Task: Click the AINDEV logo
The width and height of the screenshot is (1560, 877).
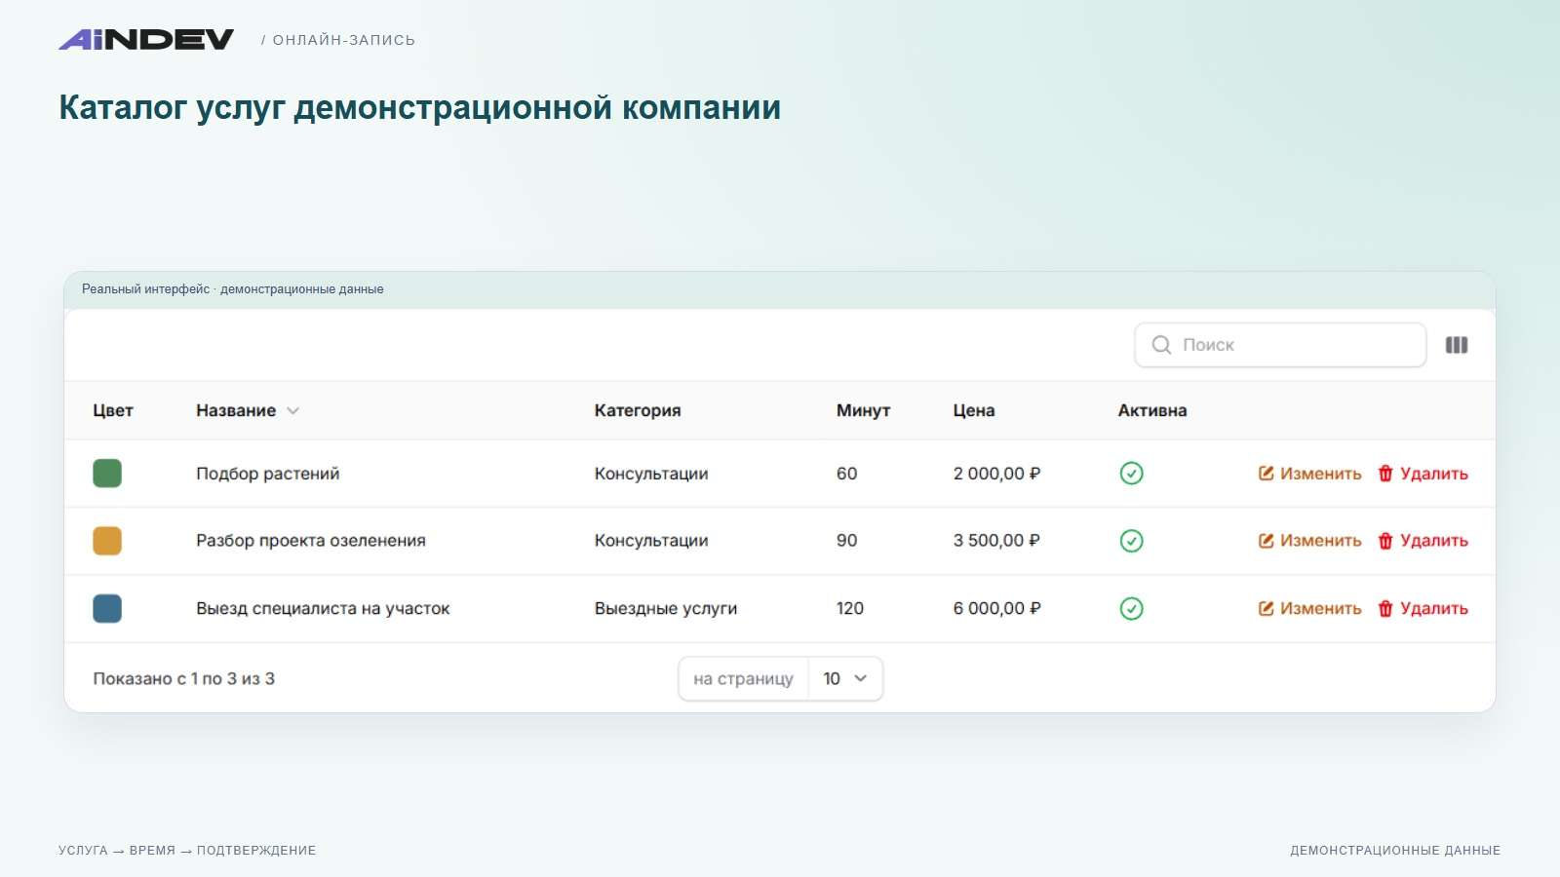Action: coord(146,39)
